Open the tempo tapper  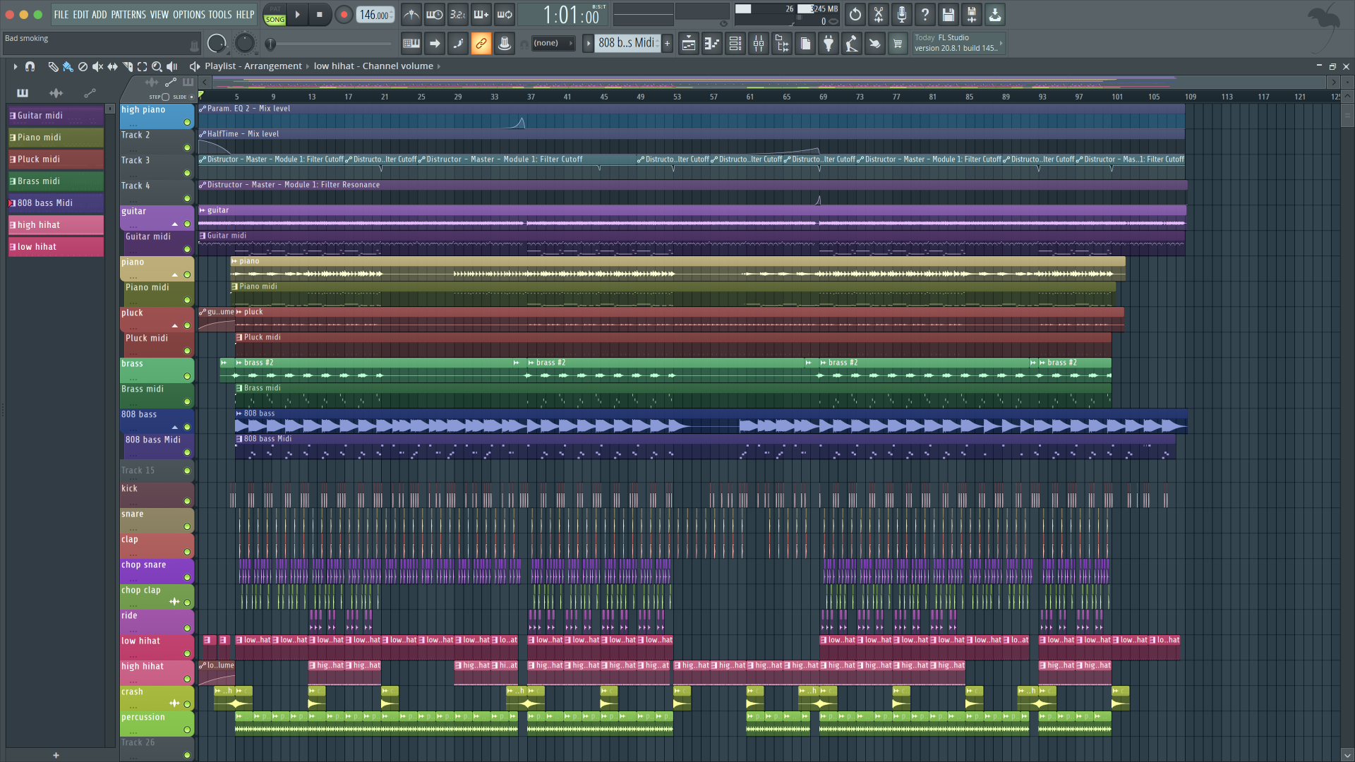pos(852,44)
